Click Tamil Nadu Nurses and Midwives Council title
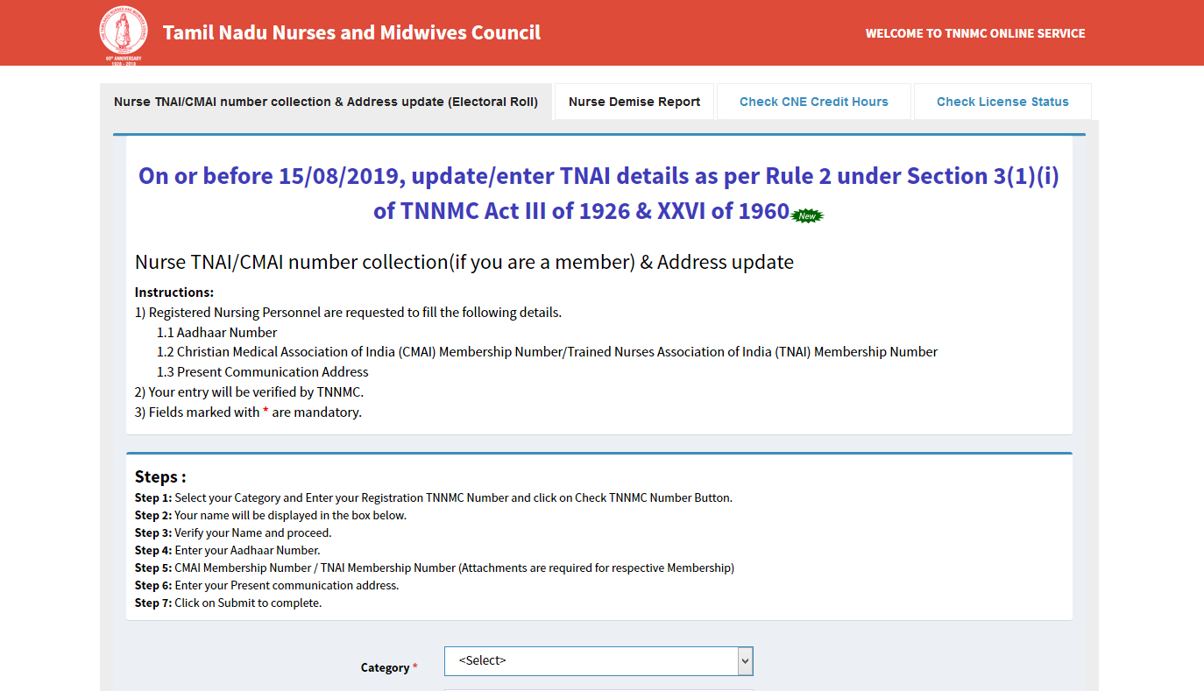This screenshot has height=691, width=1204. (351, 33)
